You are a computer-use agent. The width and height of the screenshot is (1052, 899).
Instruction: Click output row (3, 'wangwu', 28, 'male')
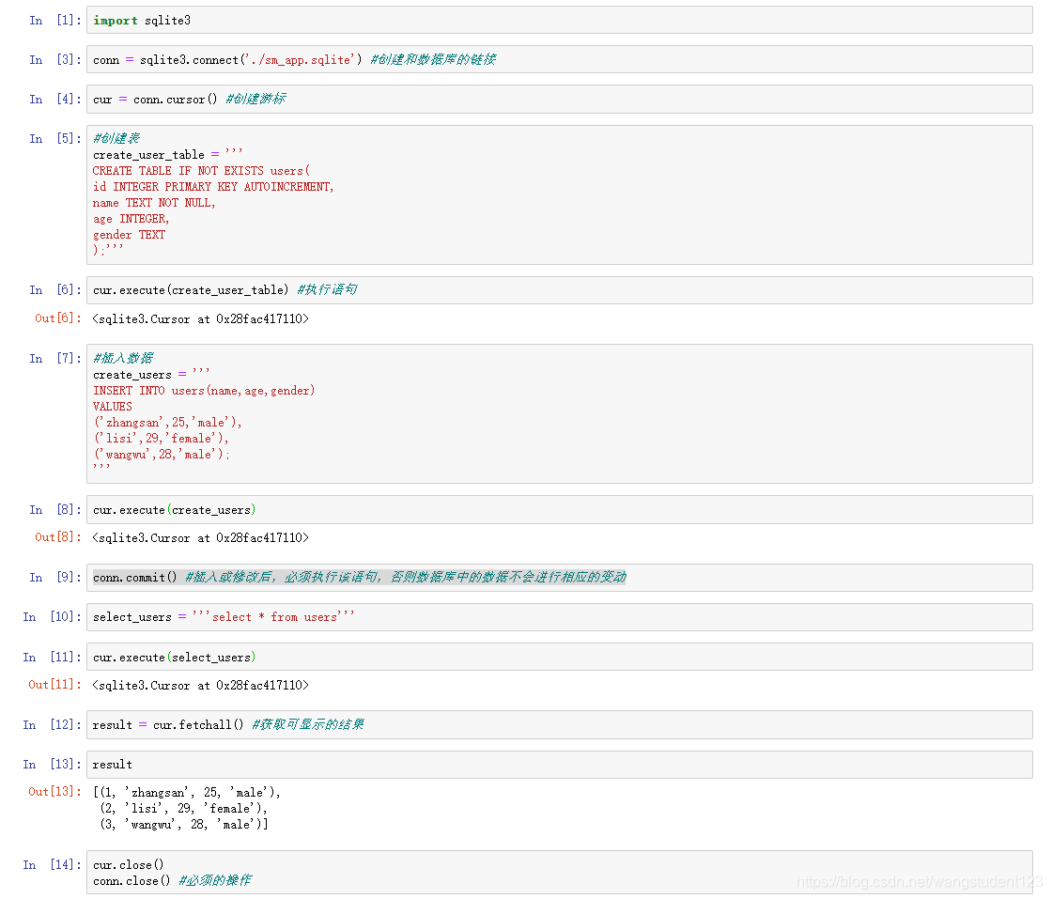[184, 825]
